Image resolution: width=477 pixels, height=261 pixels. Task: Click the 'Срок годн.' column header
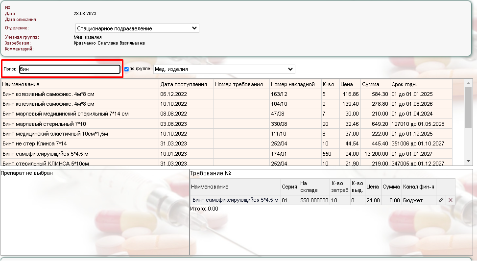[x=404, y=84]
